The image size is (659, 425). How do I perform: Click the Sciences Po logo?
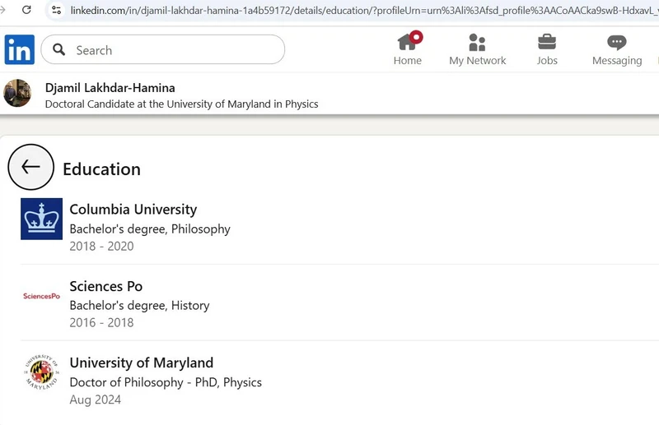(x=41, y=296)
